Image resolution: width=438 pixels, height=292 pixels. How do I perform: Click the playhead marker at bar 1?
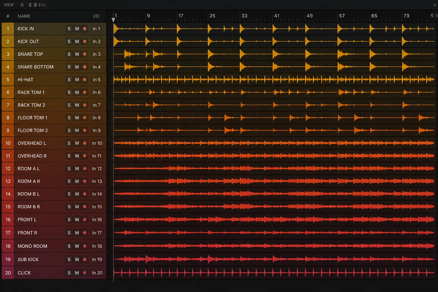113,20
